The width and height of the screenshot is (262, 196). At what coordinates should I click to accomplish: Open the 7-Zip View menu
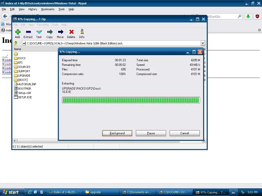point(31,25)
